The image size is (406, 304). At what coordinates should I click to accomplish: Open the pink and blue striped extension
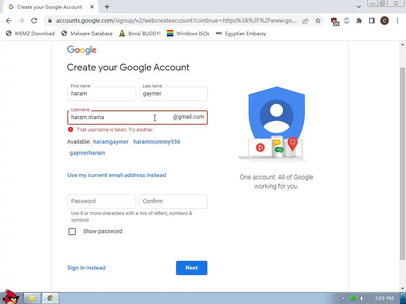(347, 21)
